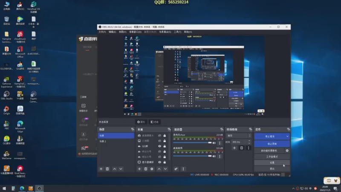Viewport: 341px width, 192px height.
Task: Add a new source with the Sources panel plus icon
Action: (139, 169)
